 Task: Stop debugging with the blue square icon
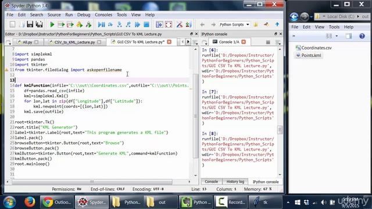146,24
